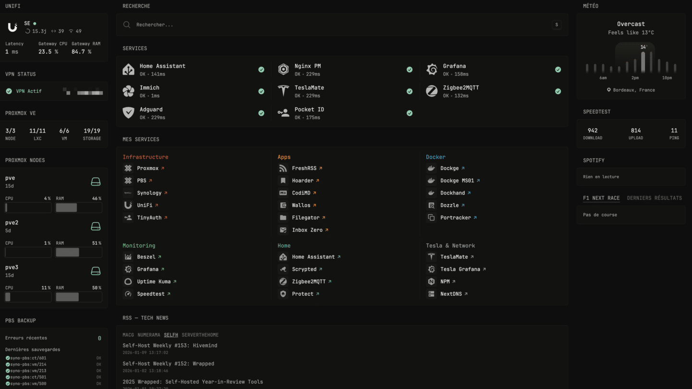Click the Dozzle log viewer icon
The image size is (692, 389).
click(431, 205)
